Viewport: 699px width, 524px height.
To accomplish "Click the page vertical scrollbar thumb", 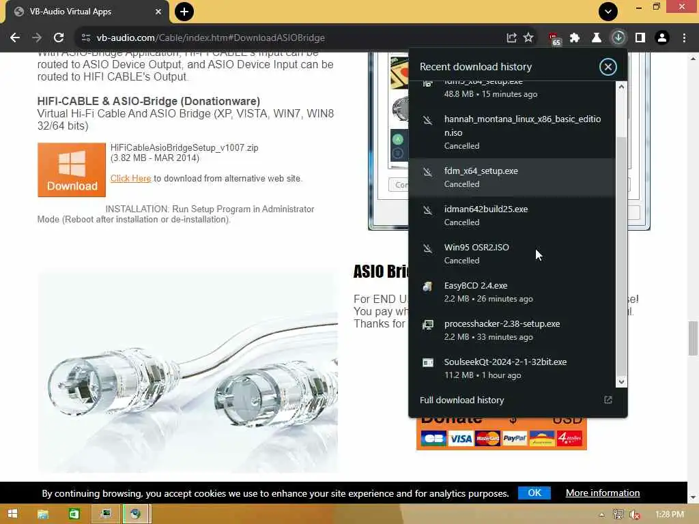I will click(x=693, y=338).
